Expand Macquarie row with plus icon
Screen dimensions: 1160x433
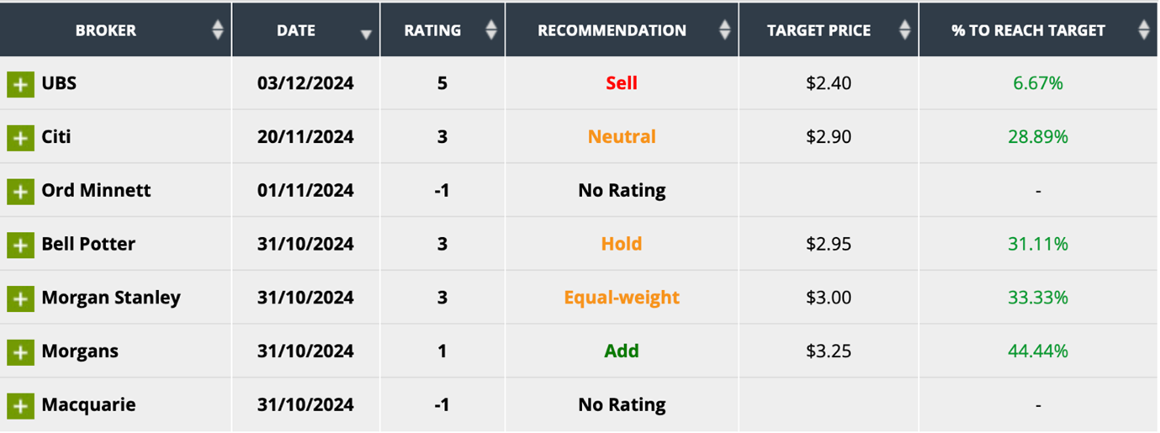point(21,405)
